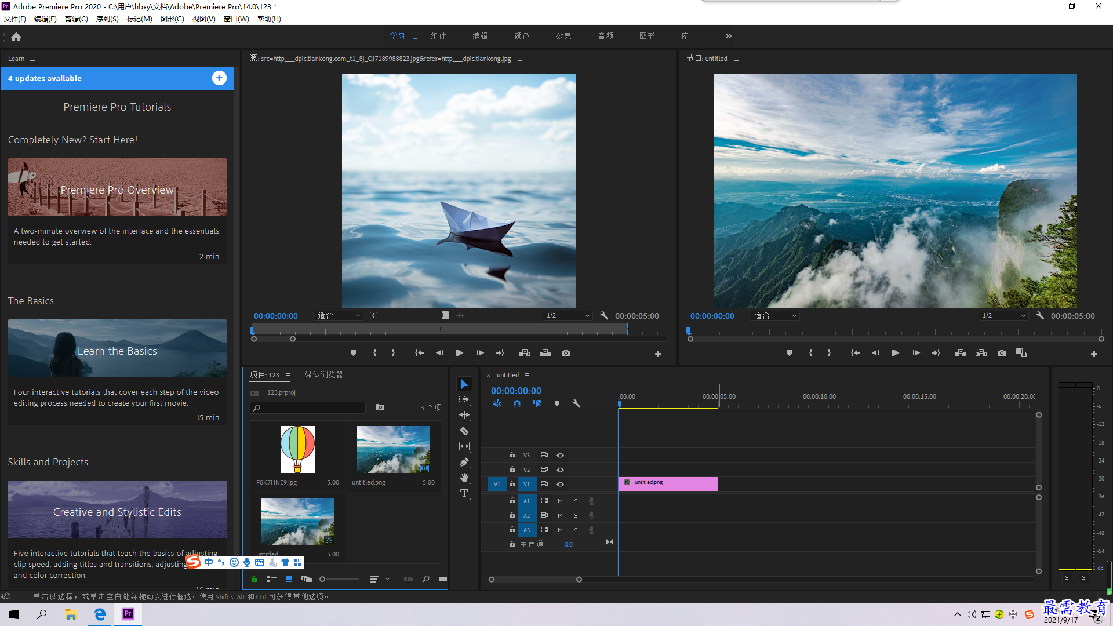Click Insert button in Source monitor
The width and height of the screenshot is (1113, 626).
[525, 353]
